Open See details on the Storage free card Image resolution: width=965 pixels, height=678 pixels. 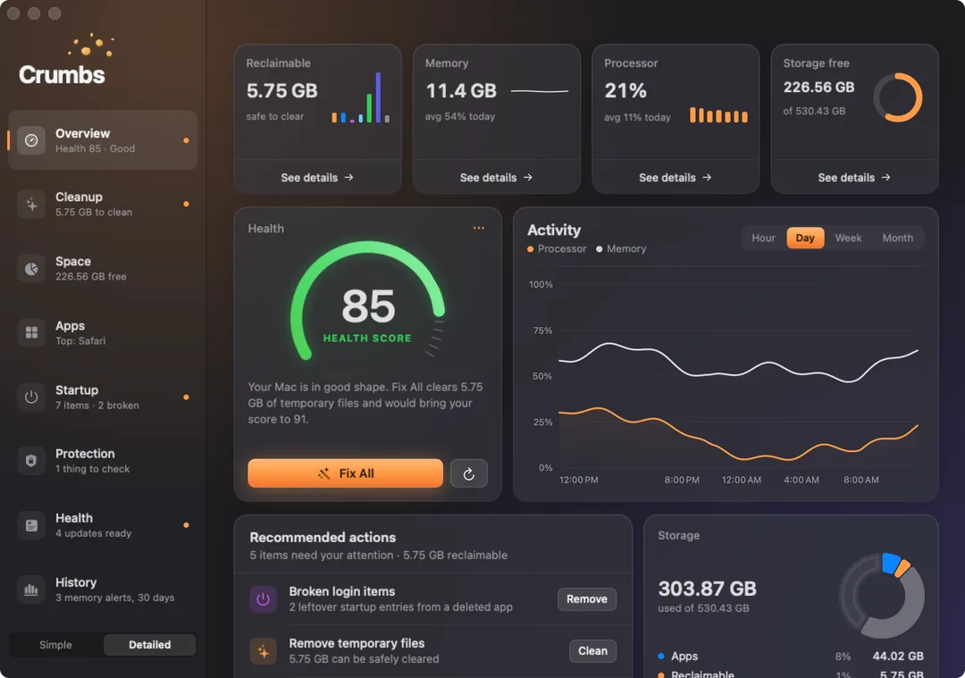click(x=854, y=178)
